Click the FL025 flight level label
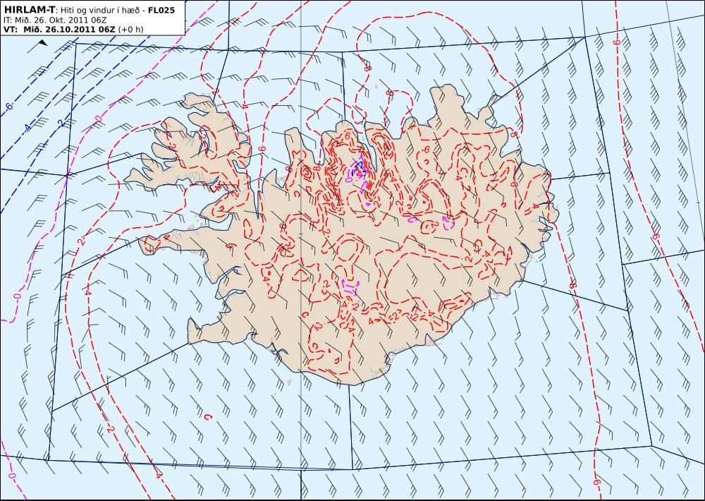This screenshot has width=705, height=501. pos(161,10)
